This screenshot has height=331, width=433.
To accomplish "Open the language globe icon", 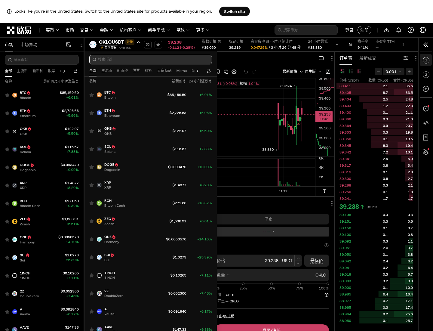I will click(423, 30).
